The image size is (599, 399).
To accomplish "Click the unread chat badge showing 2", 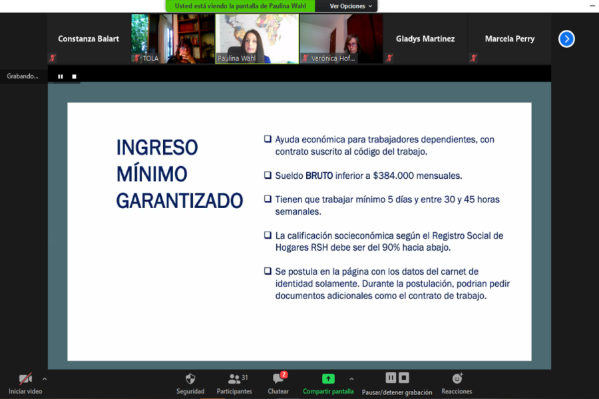I will point(284,374).
